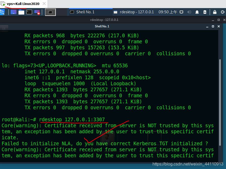Click the 'lo: flags=73<UP,LOOPBACK,RUNNING>' text

[x=49, y=66]
